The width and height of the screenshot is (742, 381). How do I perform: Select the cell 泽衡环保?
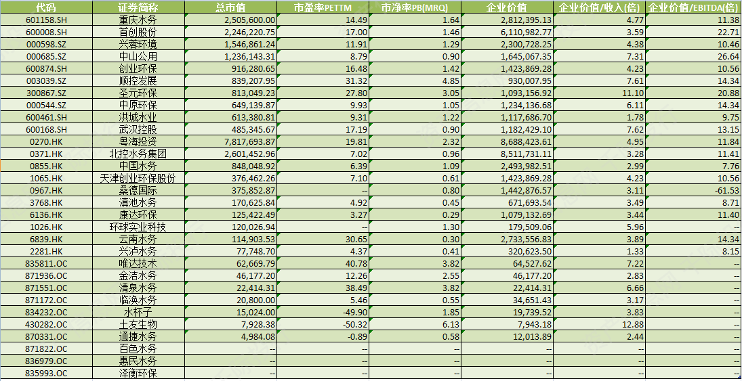(x=138, y=374)
